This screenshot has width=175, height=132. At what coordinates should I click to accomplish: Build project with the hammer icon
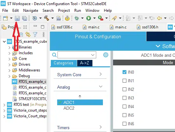click(x=47, y=18)
